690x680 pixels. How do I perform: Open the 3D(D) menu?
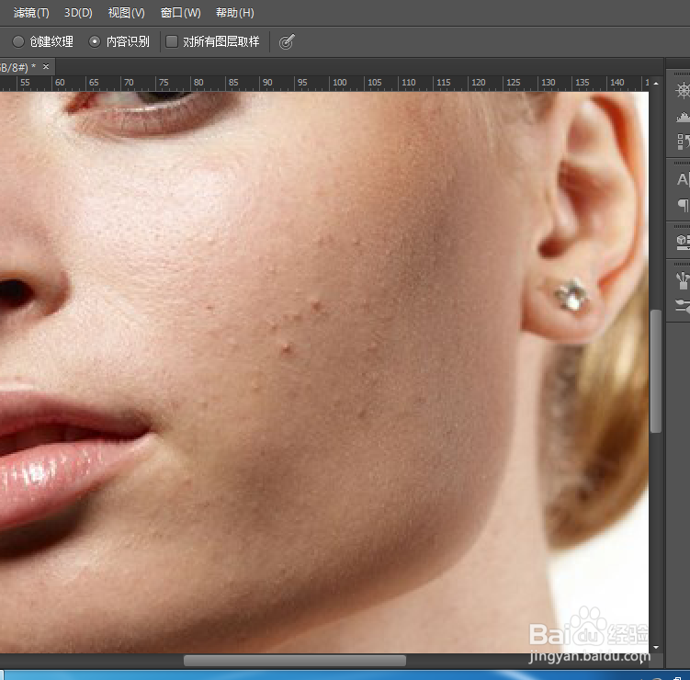(x=78, y=13)
